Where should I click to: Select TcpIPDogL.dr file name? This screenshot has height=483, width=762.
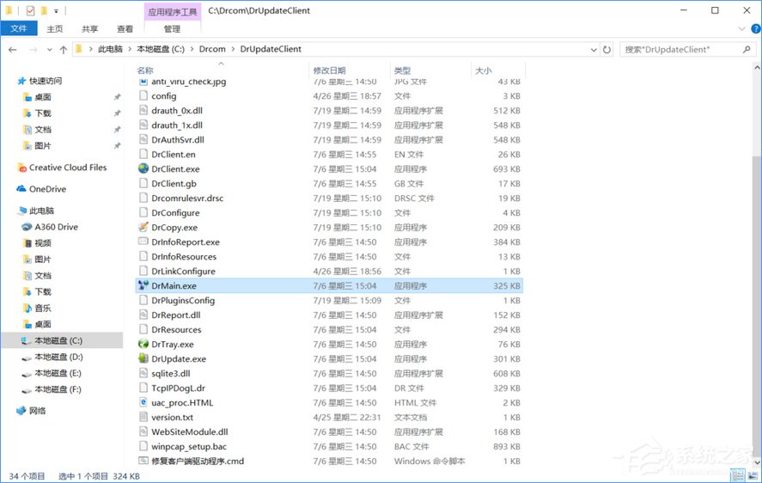(x=179, y=388)
